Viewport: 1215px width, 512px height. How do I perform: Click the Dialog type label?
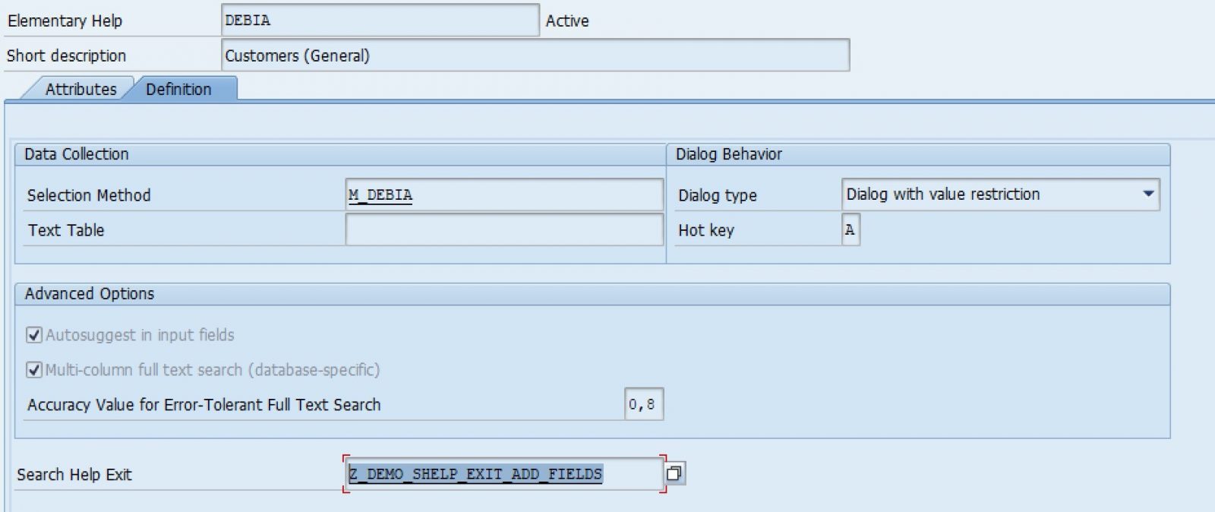(718, 195)
